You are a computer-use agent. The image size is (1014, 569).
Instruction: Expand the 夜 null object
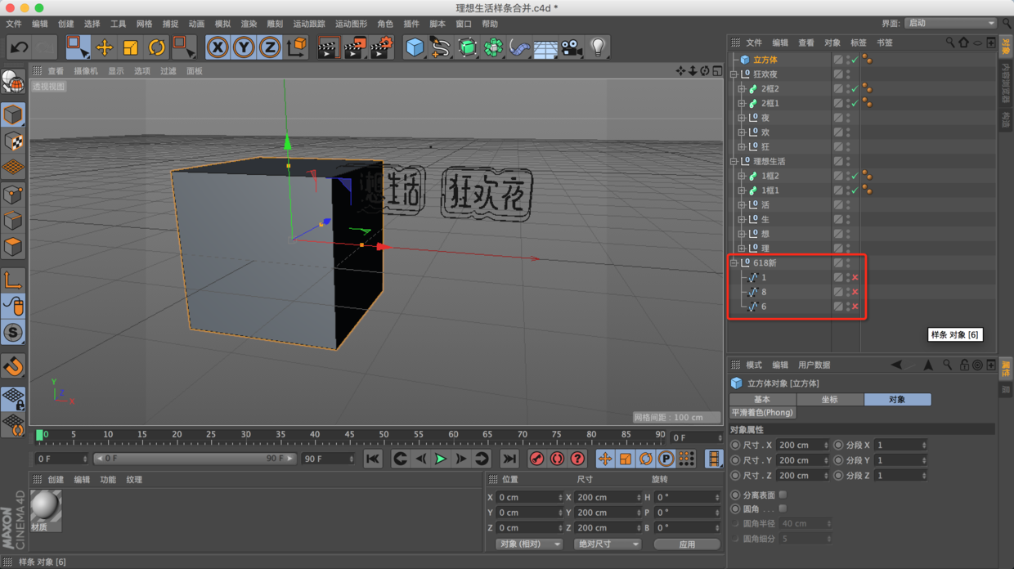742,118
